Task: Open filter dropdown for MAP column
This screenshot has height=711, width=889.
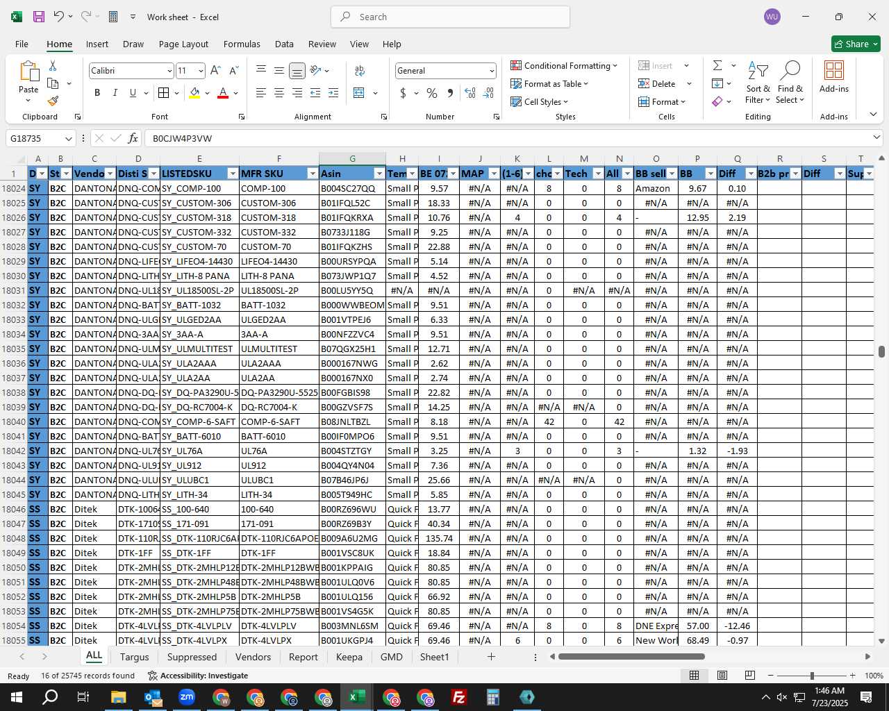Action: (494, 174)
